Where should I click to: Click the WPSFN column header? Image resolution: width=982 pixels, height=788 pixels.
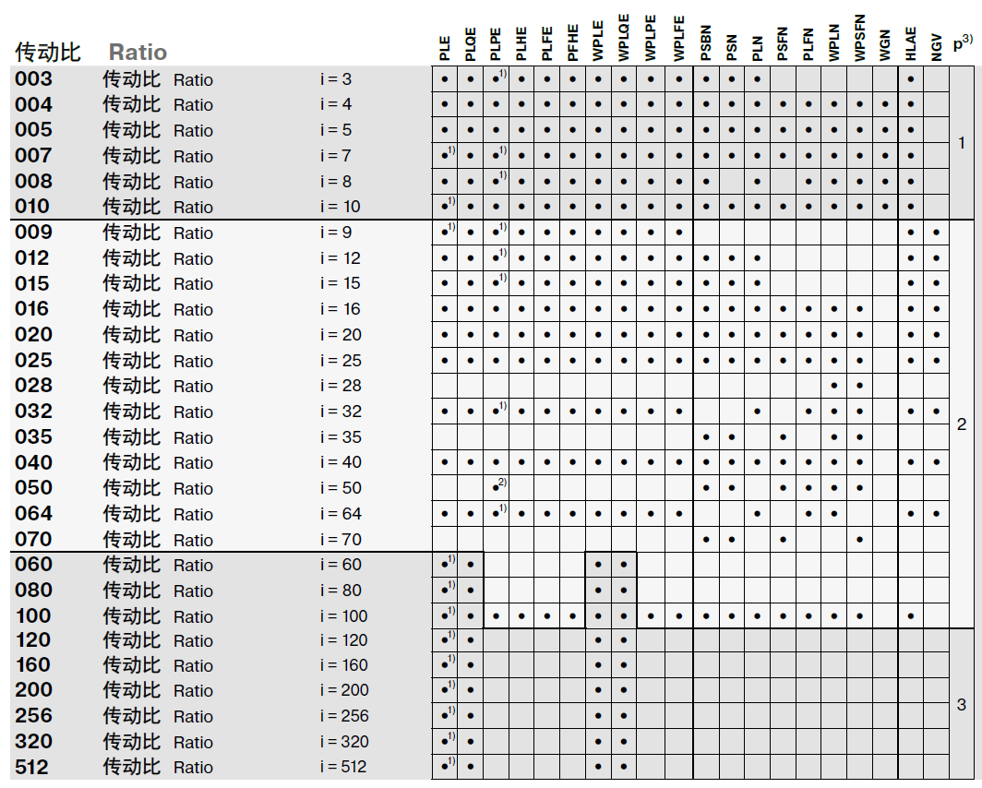(860, 39)
